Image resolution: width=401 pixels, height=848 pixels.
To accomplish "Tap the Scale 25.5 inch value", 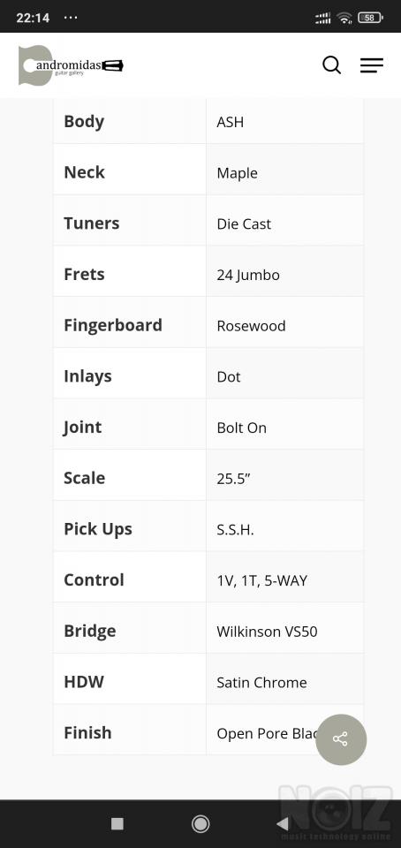I will click(x=233, y=478).
